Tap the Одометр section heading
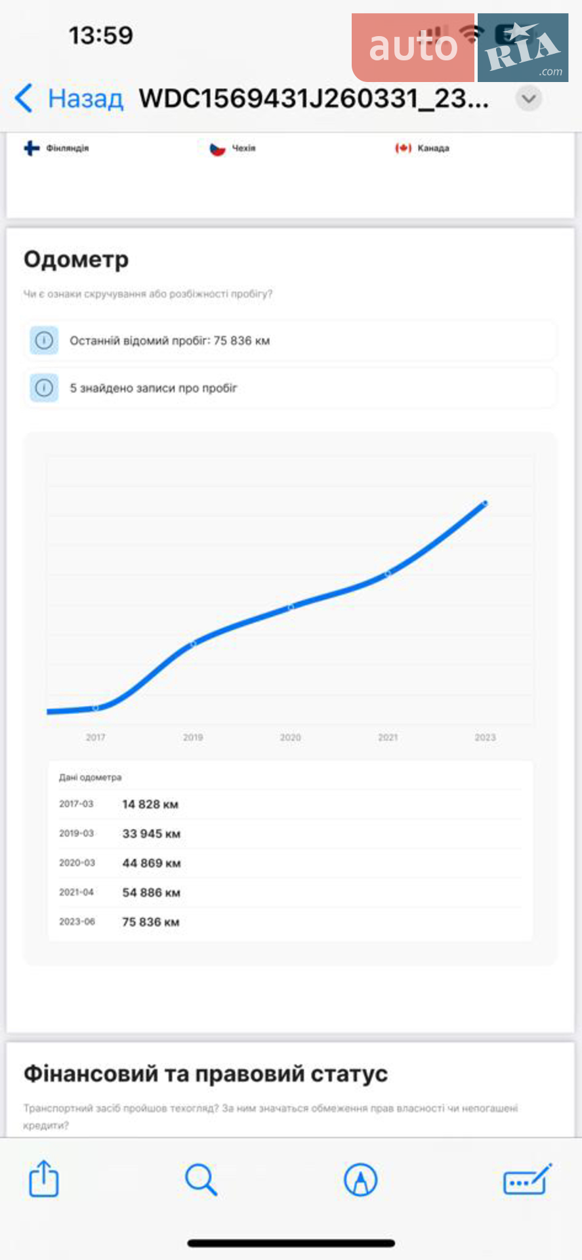The image size is (582, 1260). 76,259
